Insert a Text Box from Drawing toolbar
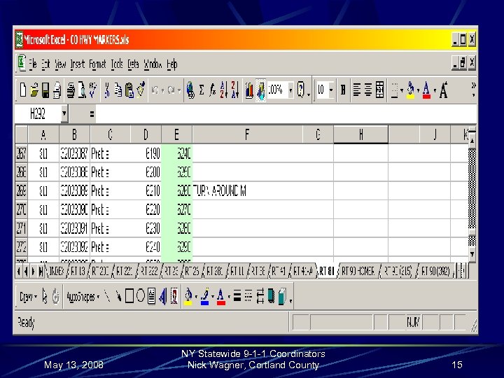Screen dimensions: 504x378 coord(152,296)
